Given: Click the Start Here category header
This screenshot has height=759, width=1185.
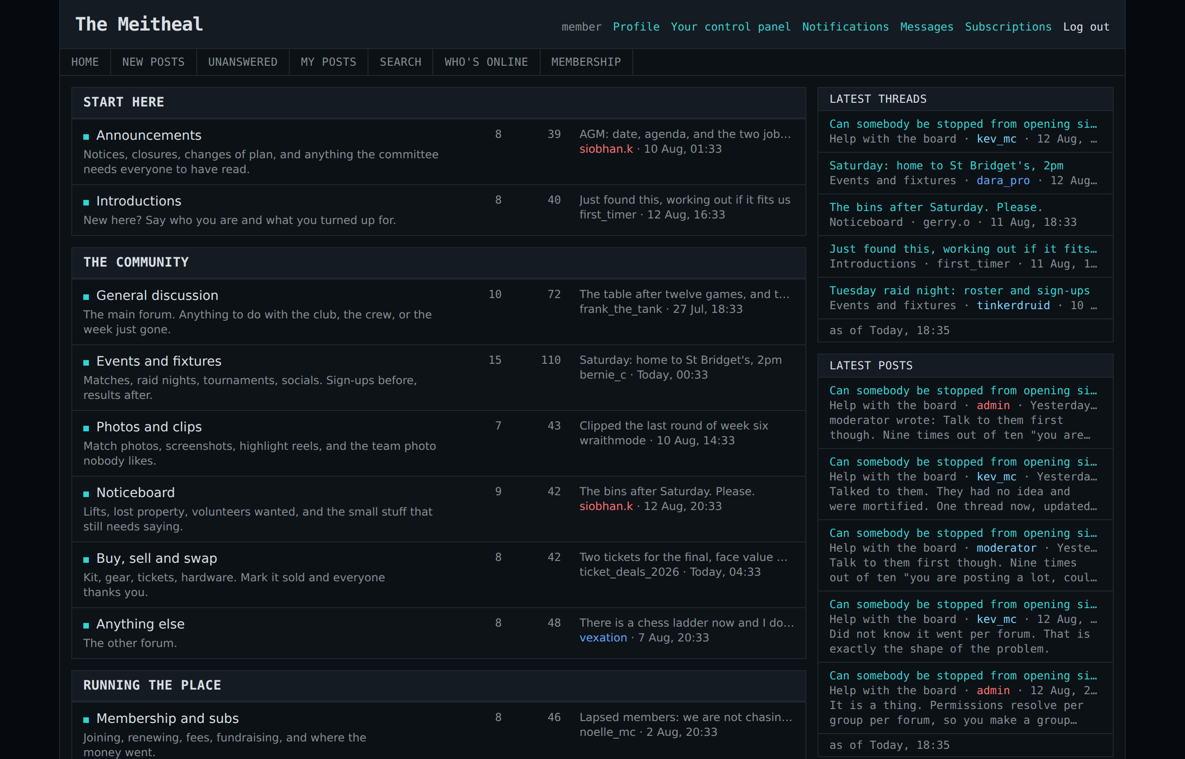Looking at the screenshot, I should pyautogui.click(x=439, y=103).
